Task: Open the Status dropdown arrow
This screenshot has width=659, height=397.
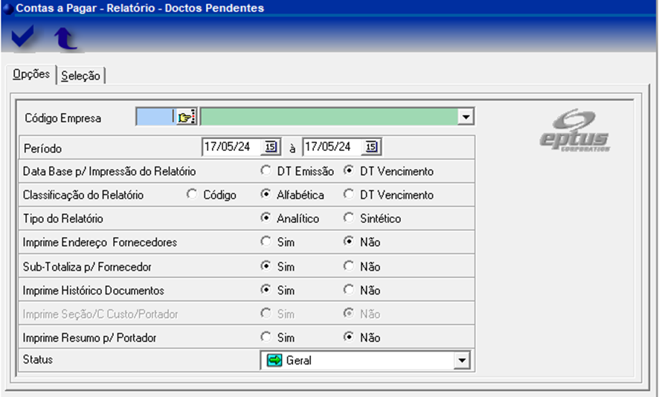Action: point(462,361)
